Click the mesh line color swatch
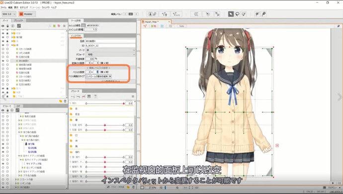343x194 pixels. coord(84,25)
